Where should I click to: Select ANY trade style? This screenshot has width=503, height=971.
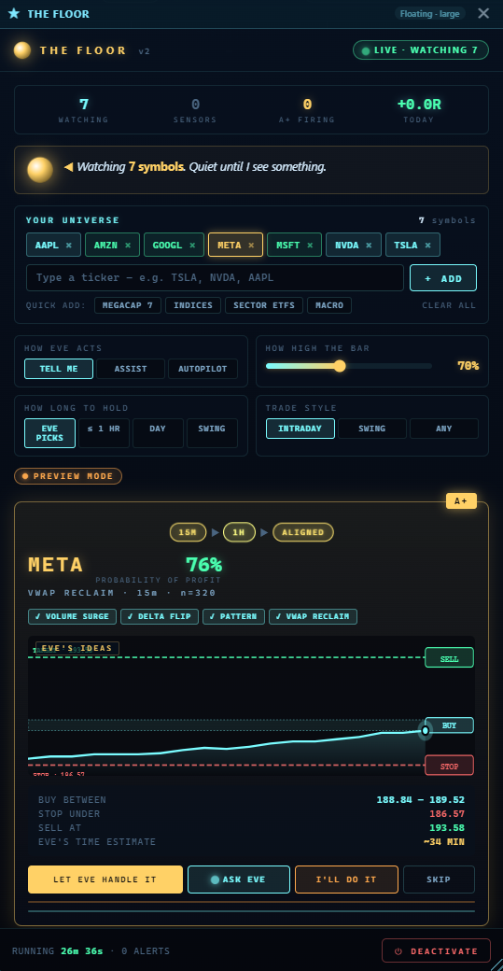tap(443, 429)
